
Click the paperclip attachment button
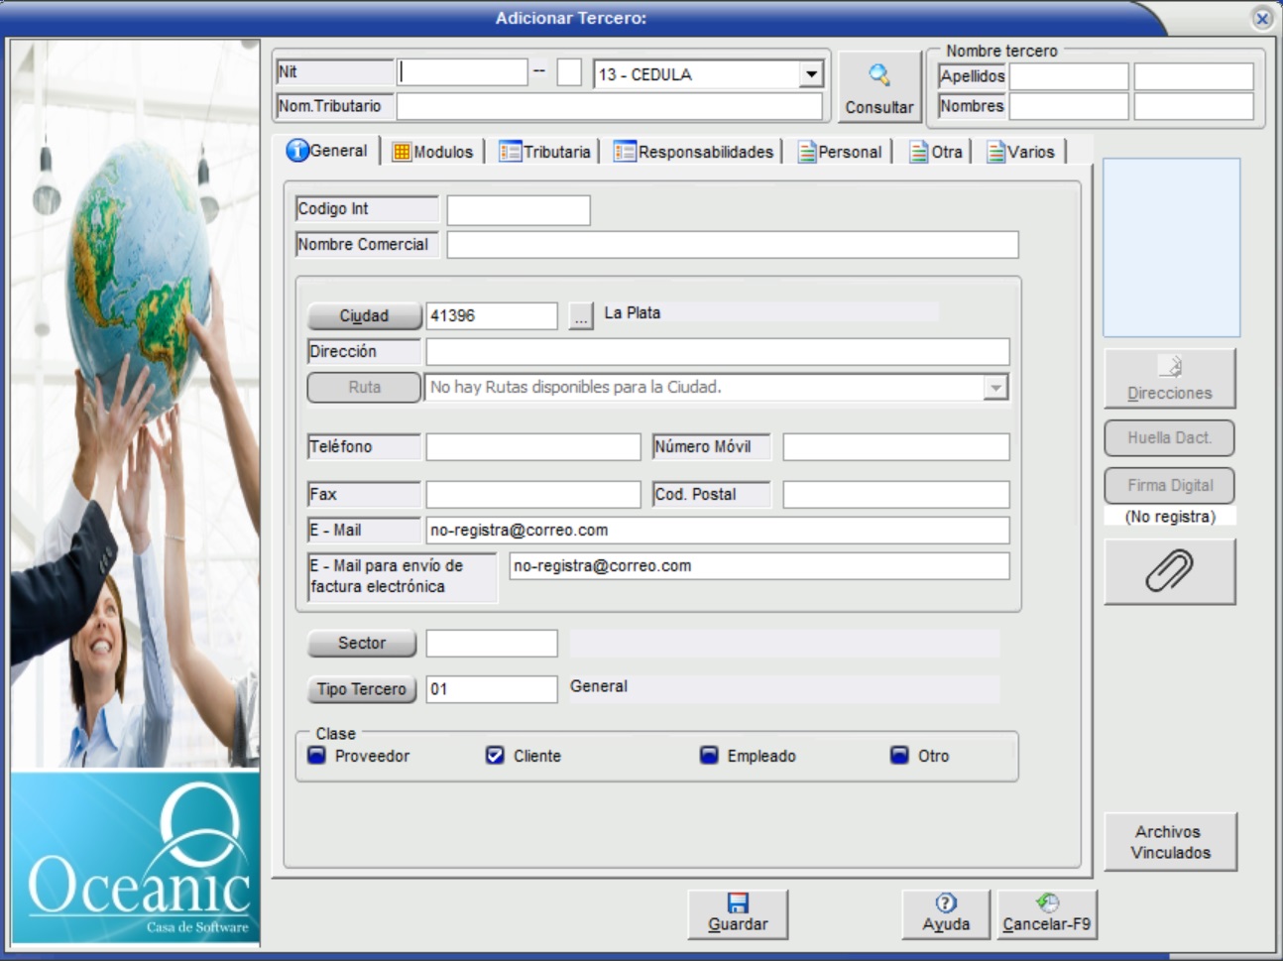tap(1170, 571)
